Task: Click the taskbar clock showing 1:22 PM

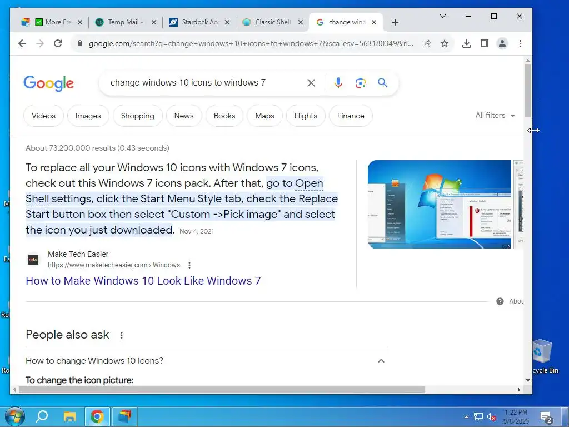Action: coord(516,417)
